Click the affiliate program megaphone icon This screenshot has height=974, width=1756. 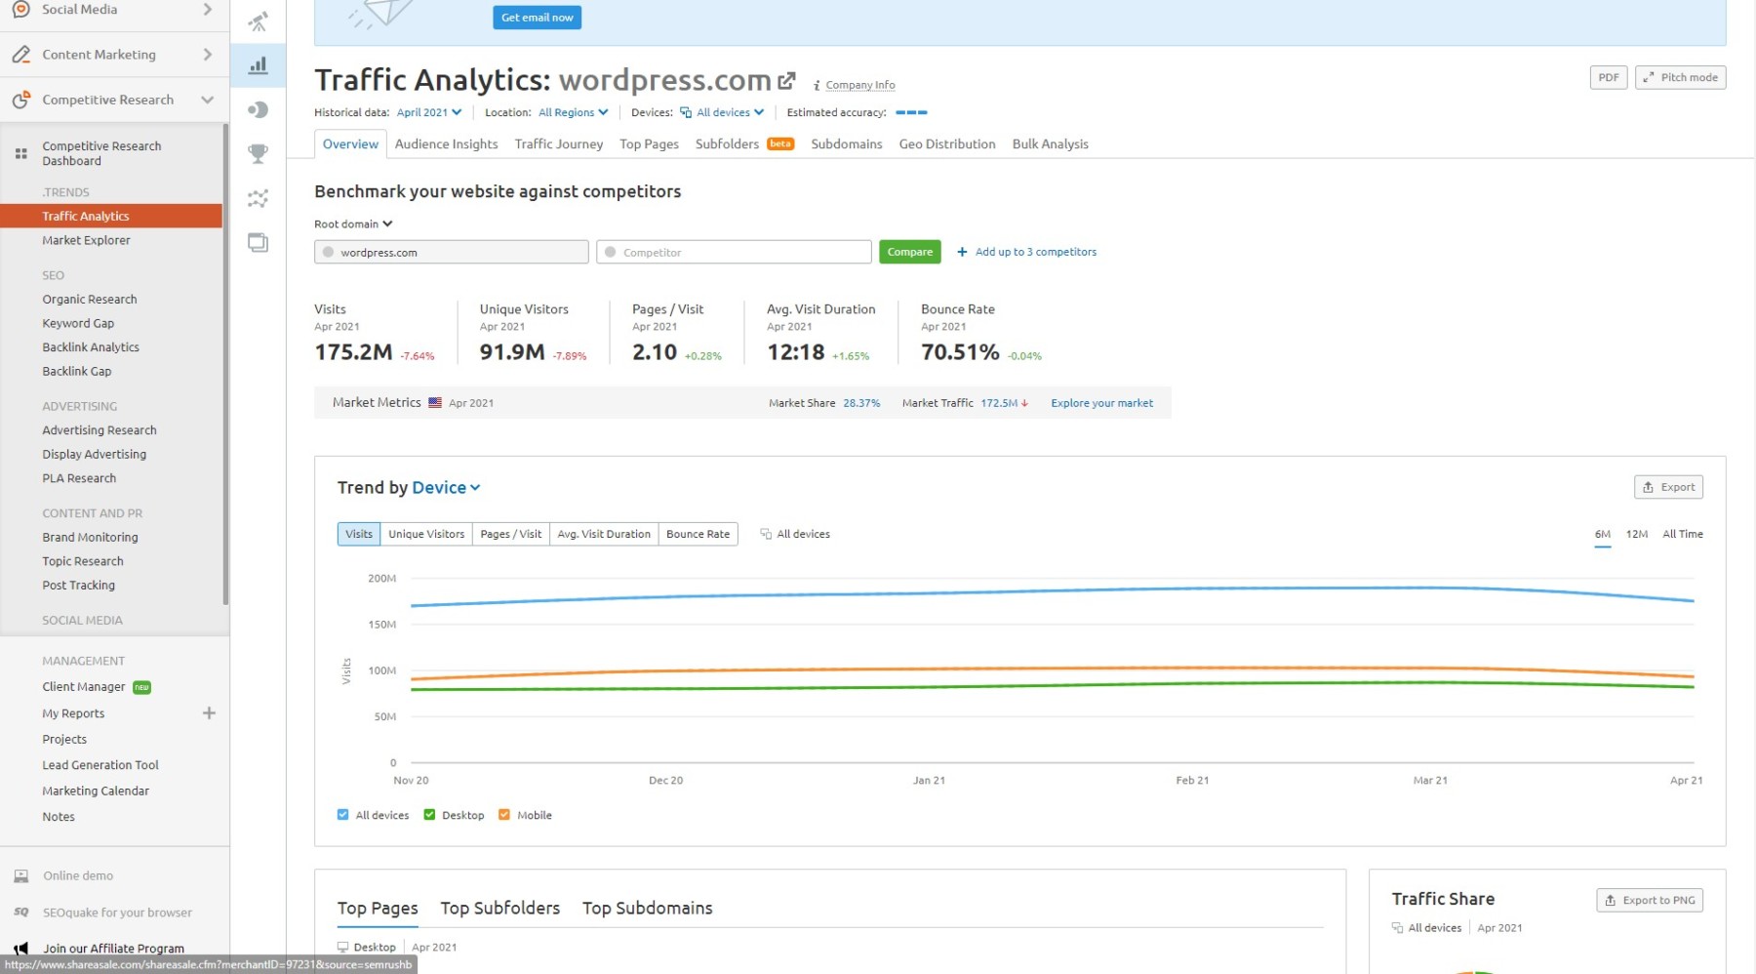coord(20,948)
